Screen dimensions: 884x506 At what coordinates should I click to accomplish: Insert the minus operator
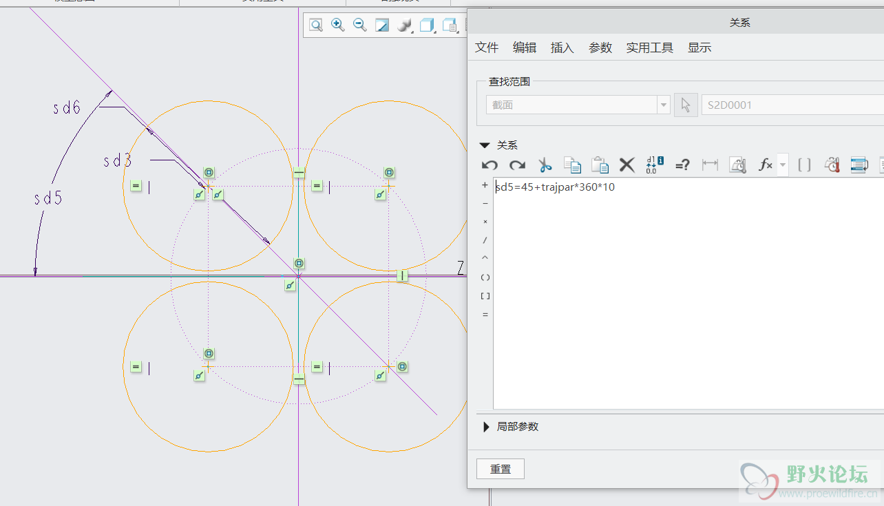(x=485, y=204)
